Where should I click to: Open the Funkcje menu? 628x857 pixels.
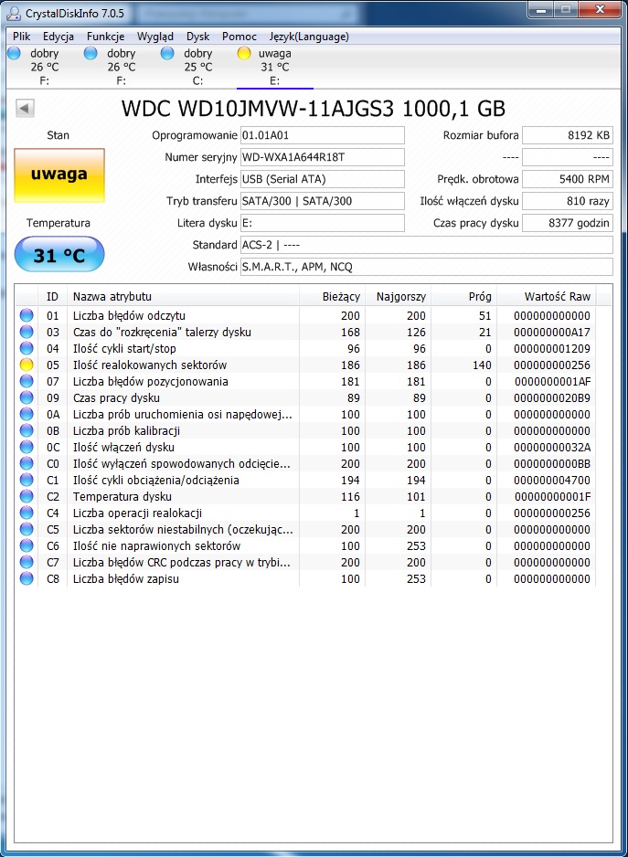coord(105,37)
